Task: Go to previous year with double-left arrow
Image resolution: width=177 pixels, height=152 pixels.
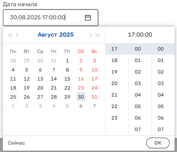Action: click(10, 35)
